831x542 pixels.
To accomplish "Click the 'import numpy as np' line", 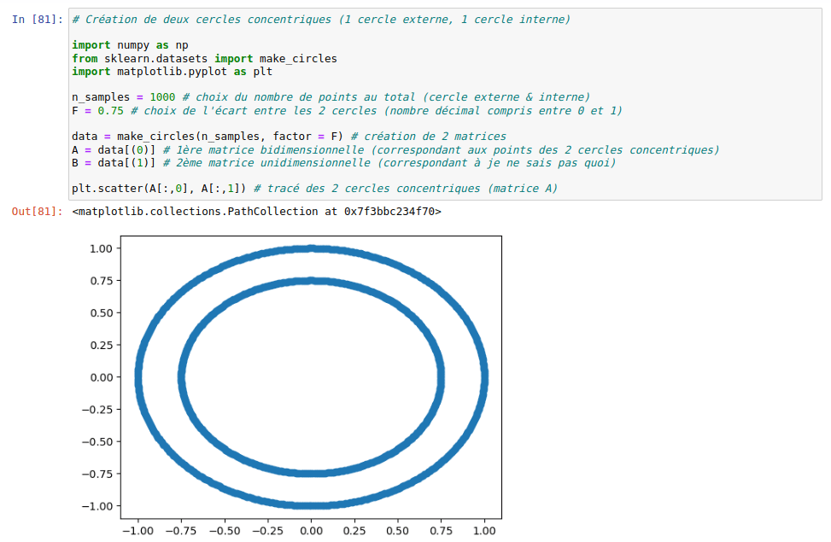I will point(131,45).
